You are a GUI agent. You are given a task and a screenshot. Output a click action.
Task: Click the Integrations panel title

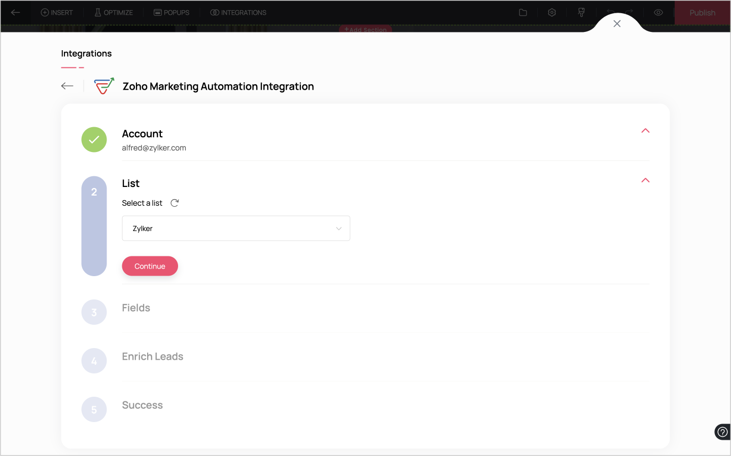click(86, 54)
